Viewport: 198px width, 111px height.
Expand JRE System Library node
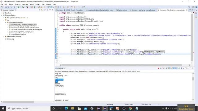tap(3, 18)
